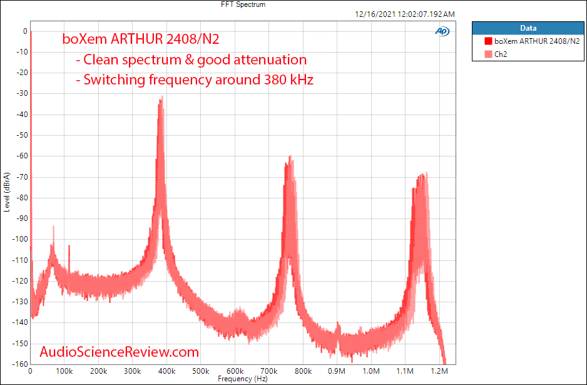Click the 0.9M frequency axis tick label
Viewport: 587px width, 385px height.
337,371
